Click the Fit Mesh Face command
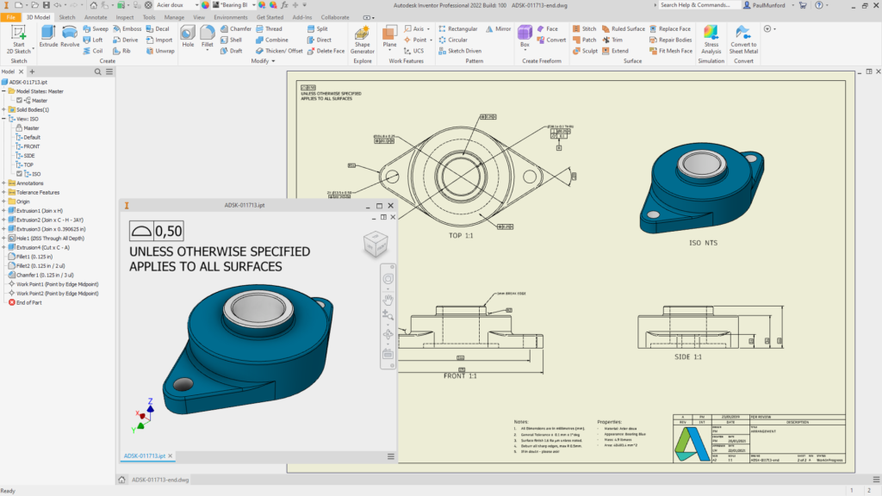 coord(670,51)
